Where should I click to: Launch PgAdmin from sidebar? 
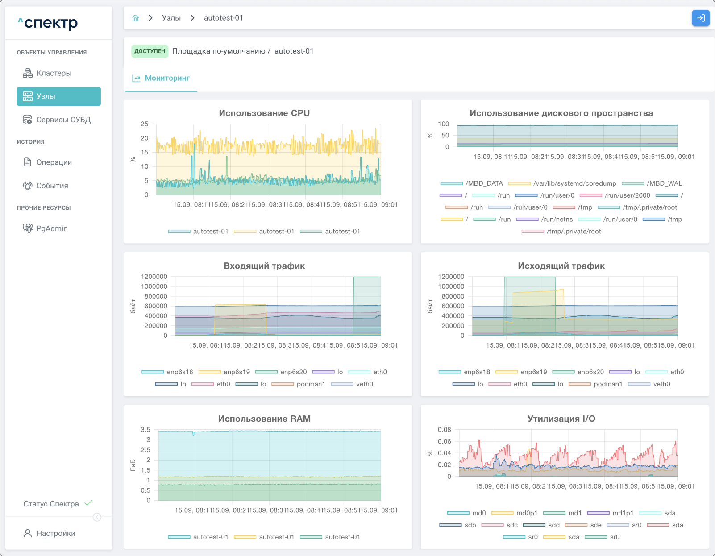[52, 228]
